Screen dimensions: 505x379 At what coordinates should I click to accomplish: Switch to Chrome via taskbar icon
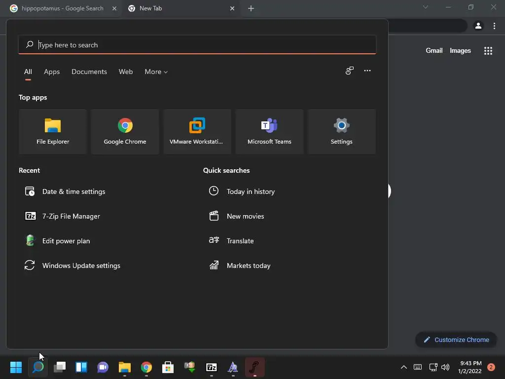[146, 367]
